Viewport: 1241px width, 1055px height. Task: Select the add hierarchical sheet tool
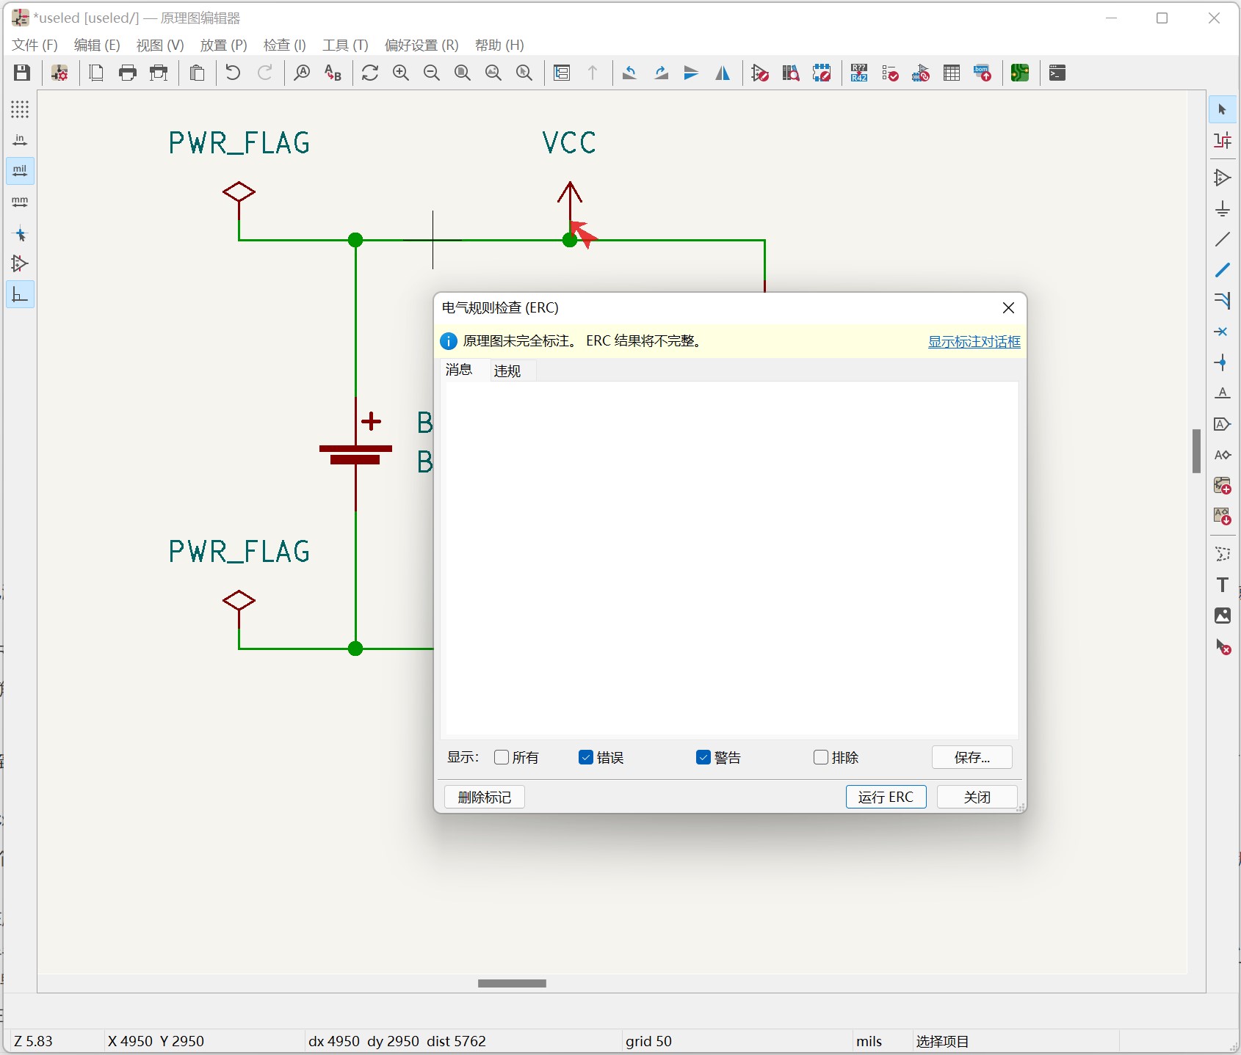pyautogui.click(x=1223, y=486)
